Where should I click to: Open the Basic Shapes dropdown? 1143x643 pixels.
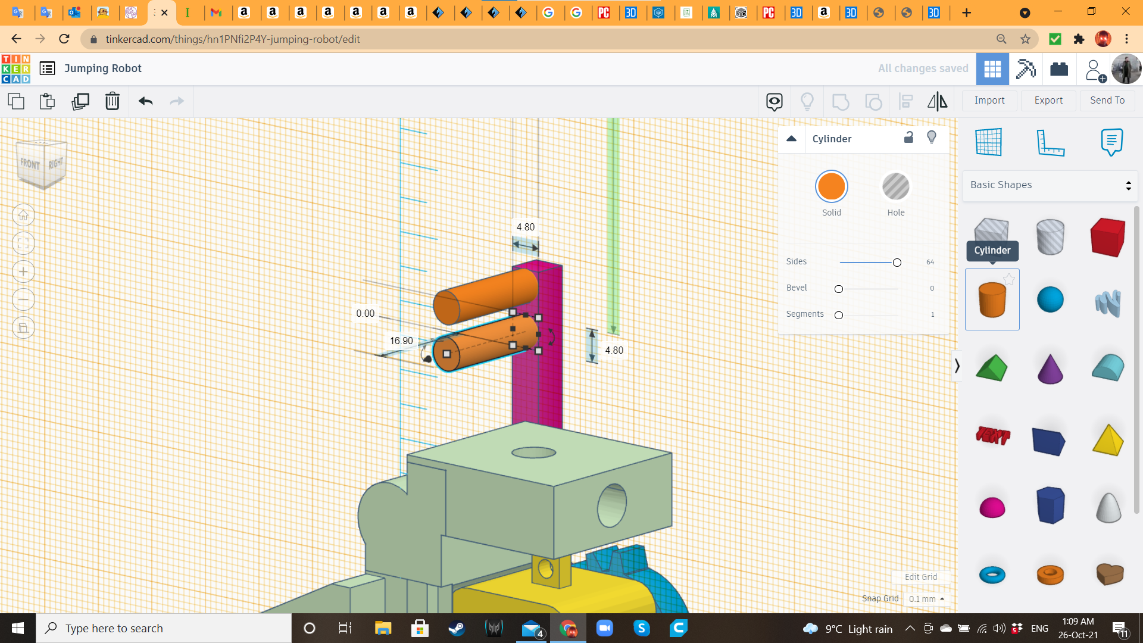[1050, 185]
